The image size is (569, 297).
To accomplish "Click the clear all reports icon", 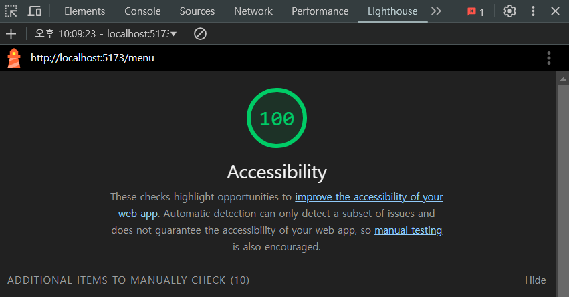I will [199, 33].
